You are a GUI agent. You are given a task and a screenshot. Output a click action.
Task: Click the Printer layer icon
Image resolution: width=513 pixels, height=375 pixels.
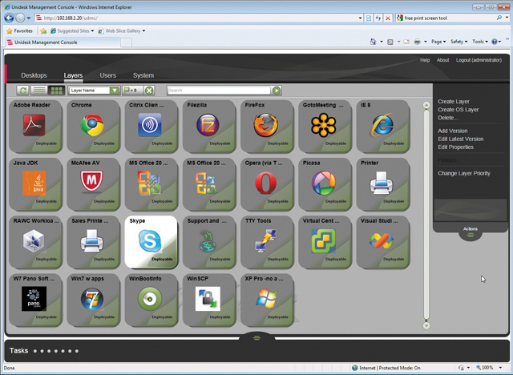click(382, 183)
